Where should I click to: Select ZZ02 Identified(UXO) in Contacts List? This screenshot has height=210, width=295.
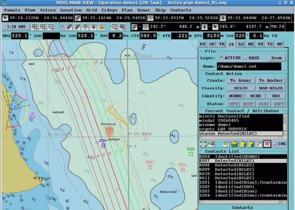point(243,187)
